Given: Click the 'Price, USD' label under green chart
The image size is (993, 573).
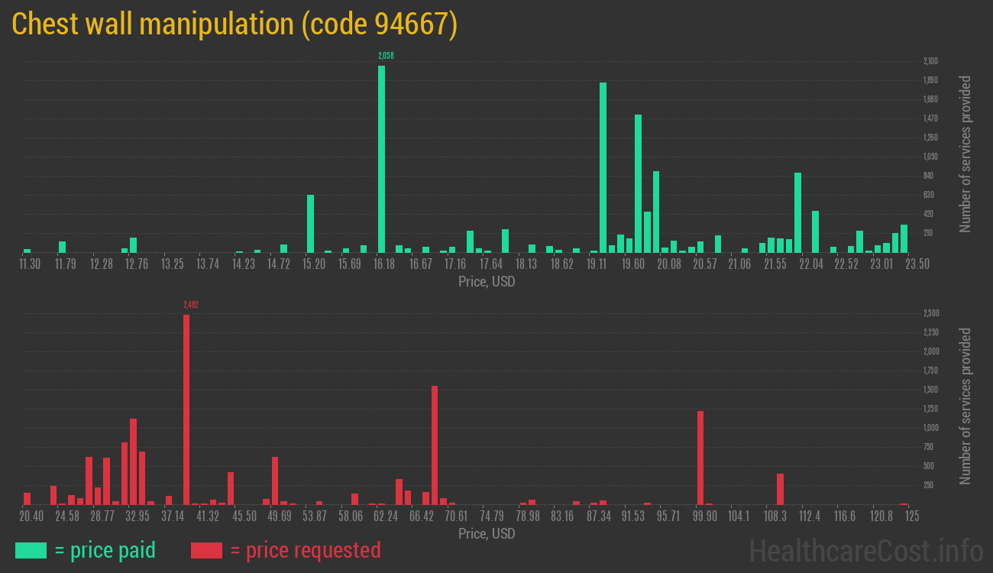Looking at the screenshot, I should pos(486,282).
